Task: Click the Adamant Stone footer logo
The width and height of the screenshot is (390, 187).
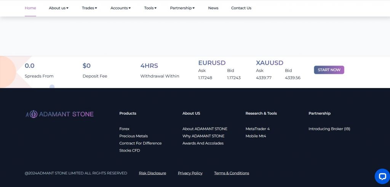Action: (x=59, y=114)
